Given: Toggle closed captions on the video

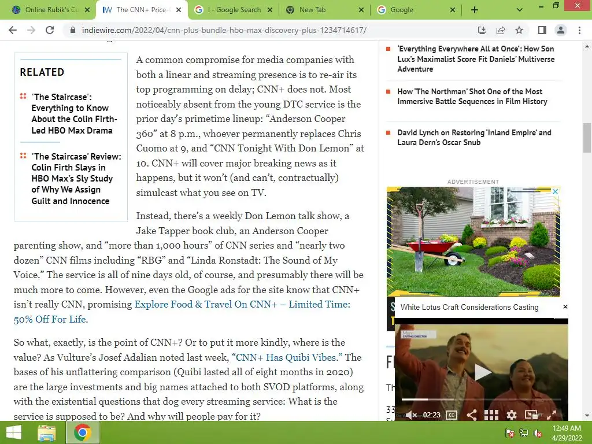Looking at the screenshot, I should [452, 415].
